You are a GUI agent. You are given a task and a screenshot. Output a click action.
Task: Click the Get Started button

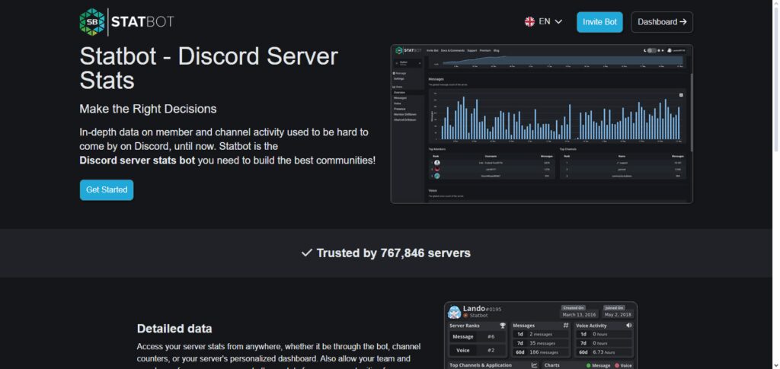(x=107, y=189)
